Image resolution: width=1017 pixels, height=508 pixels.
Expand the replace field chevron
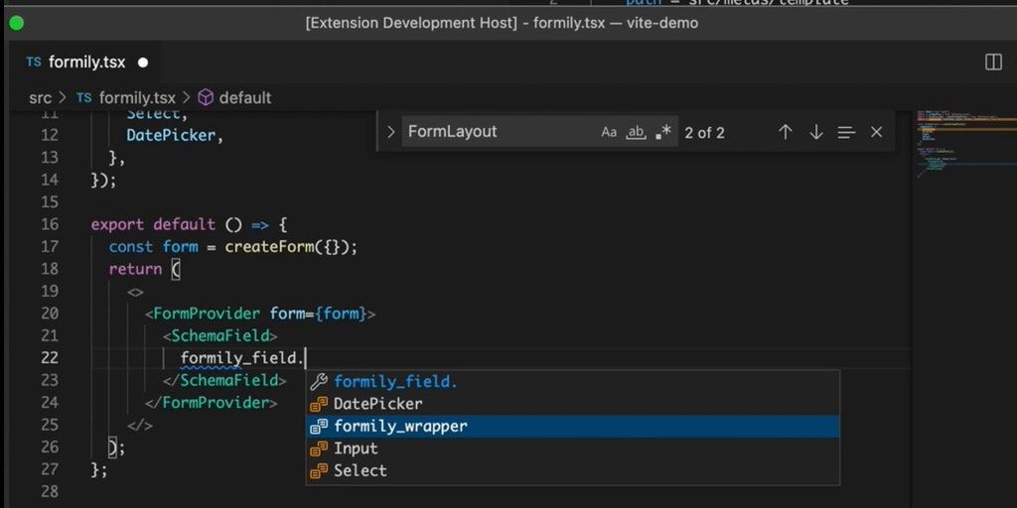[x=390, y=132]
